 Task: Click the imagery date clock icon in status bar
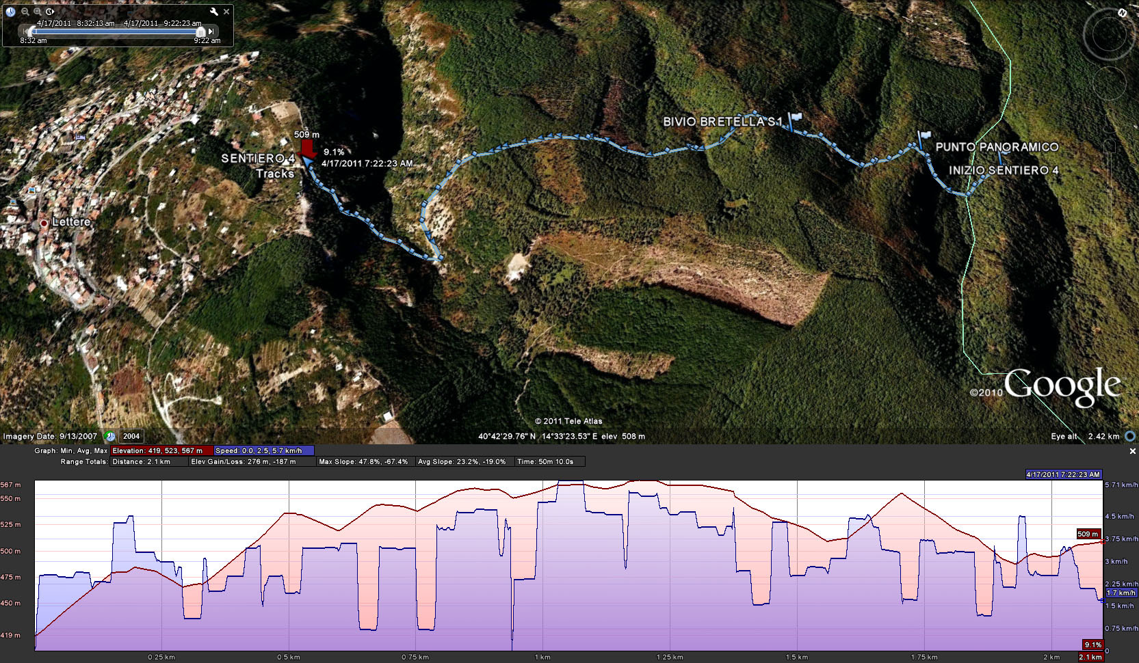click(x=109, y=436)
